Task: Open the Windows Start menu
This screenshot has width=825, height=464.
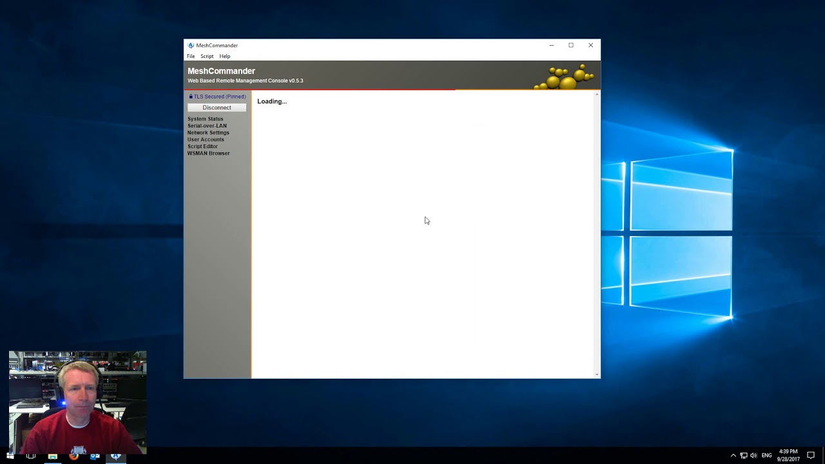Action: click(x=10, y=456)
